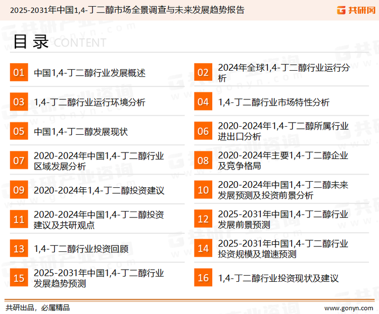
Task: Click the orange 06 chapter number box
Action: (x=203, y=131)
